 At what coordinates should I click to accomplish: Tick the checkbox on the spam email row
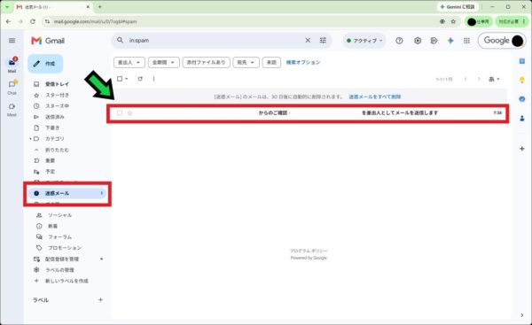coord(120,112)
